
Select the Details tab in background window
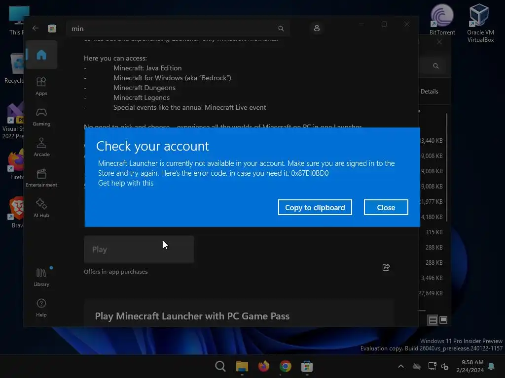tap(430, 92)
